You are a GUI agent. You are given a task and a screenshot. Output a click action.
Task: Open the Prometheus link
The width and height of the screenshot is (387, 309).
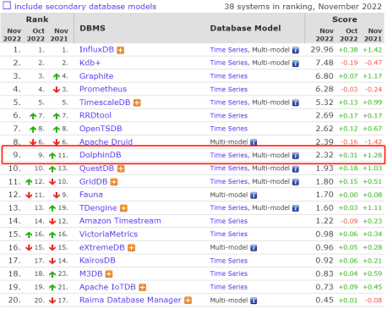(x=103, y=89)
